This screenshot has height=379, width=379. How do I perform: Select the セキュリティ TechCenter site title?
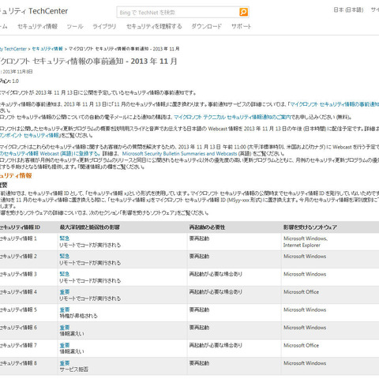[34, 11]
